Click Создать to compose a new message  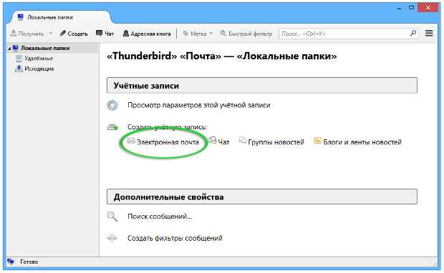click(x=74, y=34)
